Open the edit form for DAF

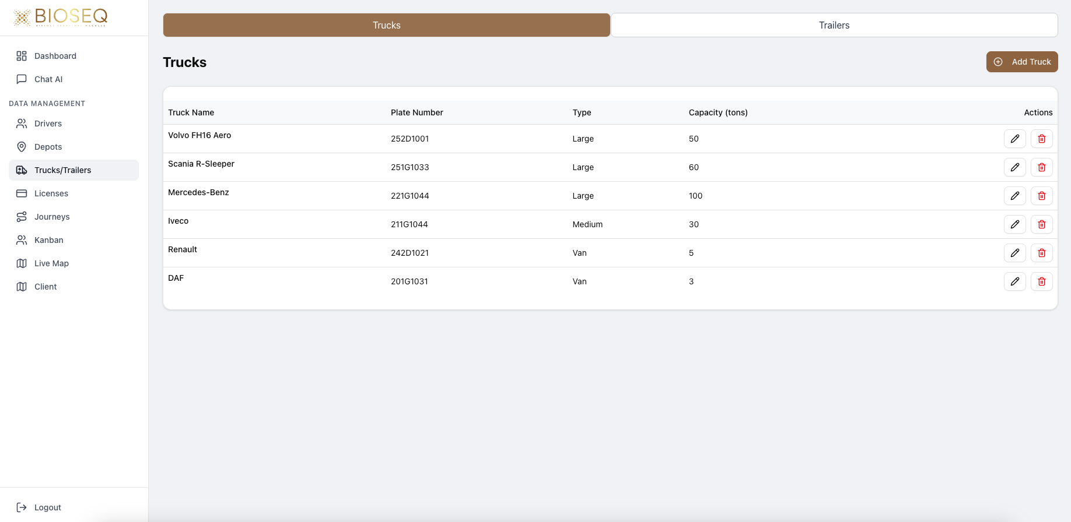(x=1014, y=281)
